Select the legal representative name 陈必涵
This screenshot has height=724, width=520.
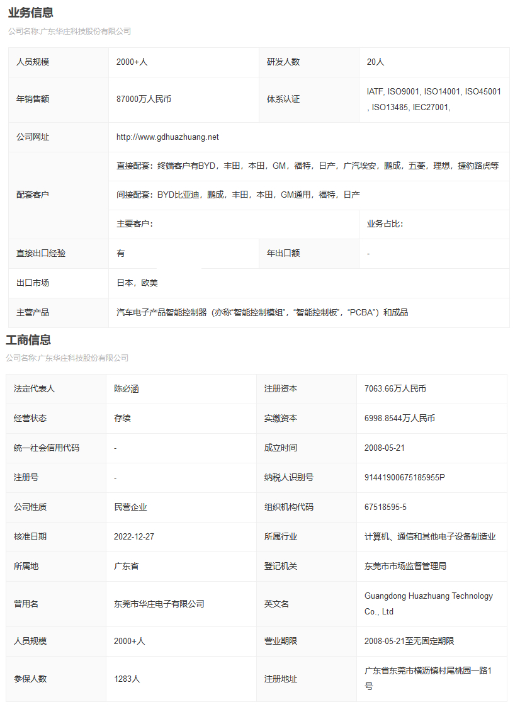click(127, 389)
